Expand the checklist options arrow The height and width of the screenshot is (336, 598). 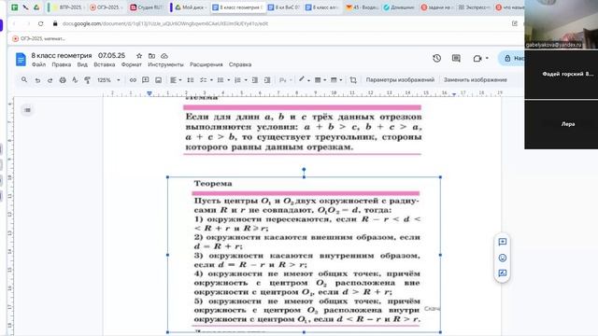[212, 80]
